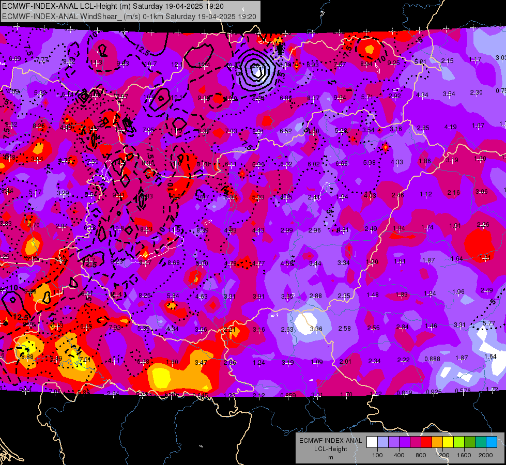Viewport: 506px width, 465px height.
Task: Click the legend tick value 400
Action: (x=399, y=455)
